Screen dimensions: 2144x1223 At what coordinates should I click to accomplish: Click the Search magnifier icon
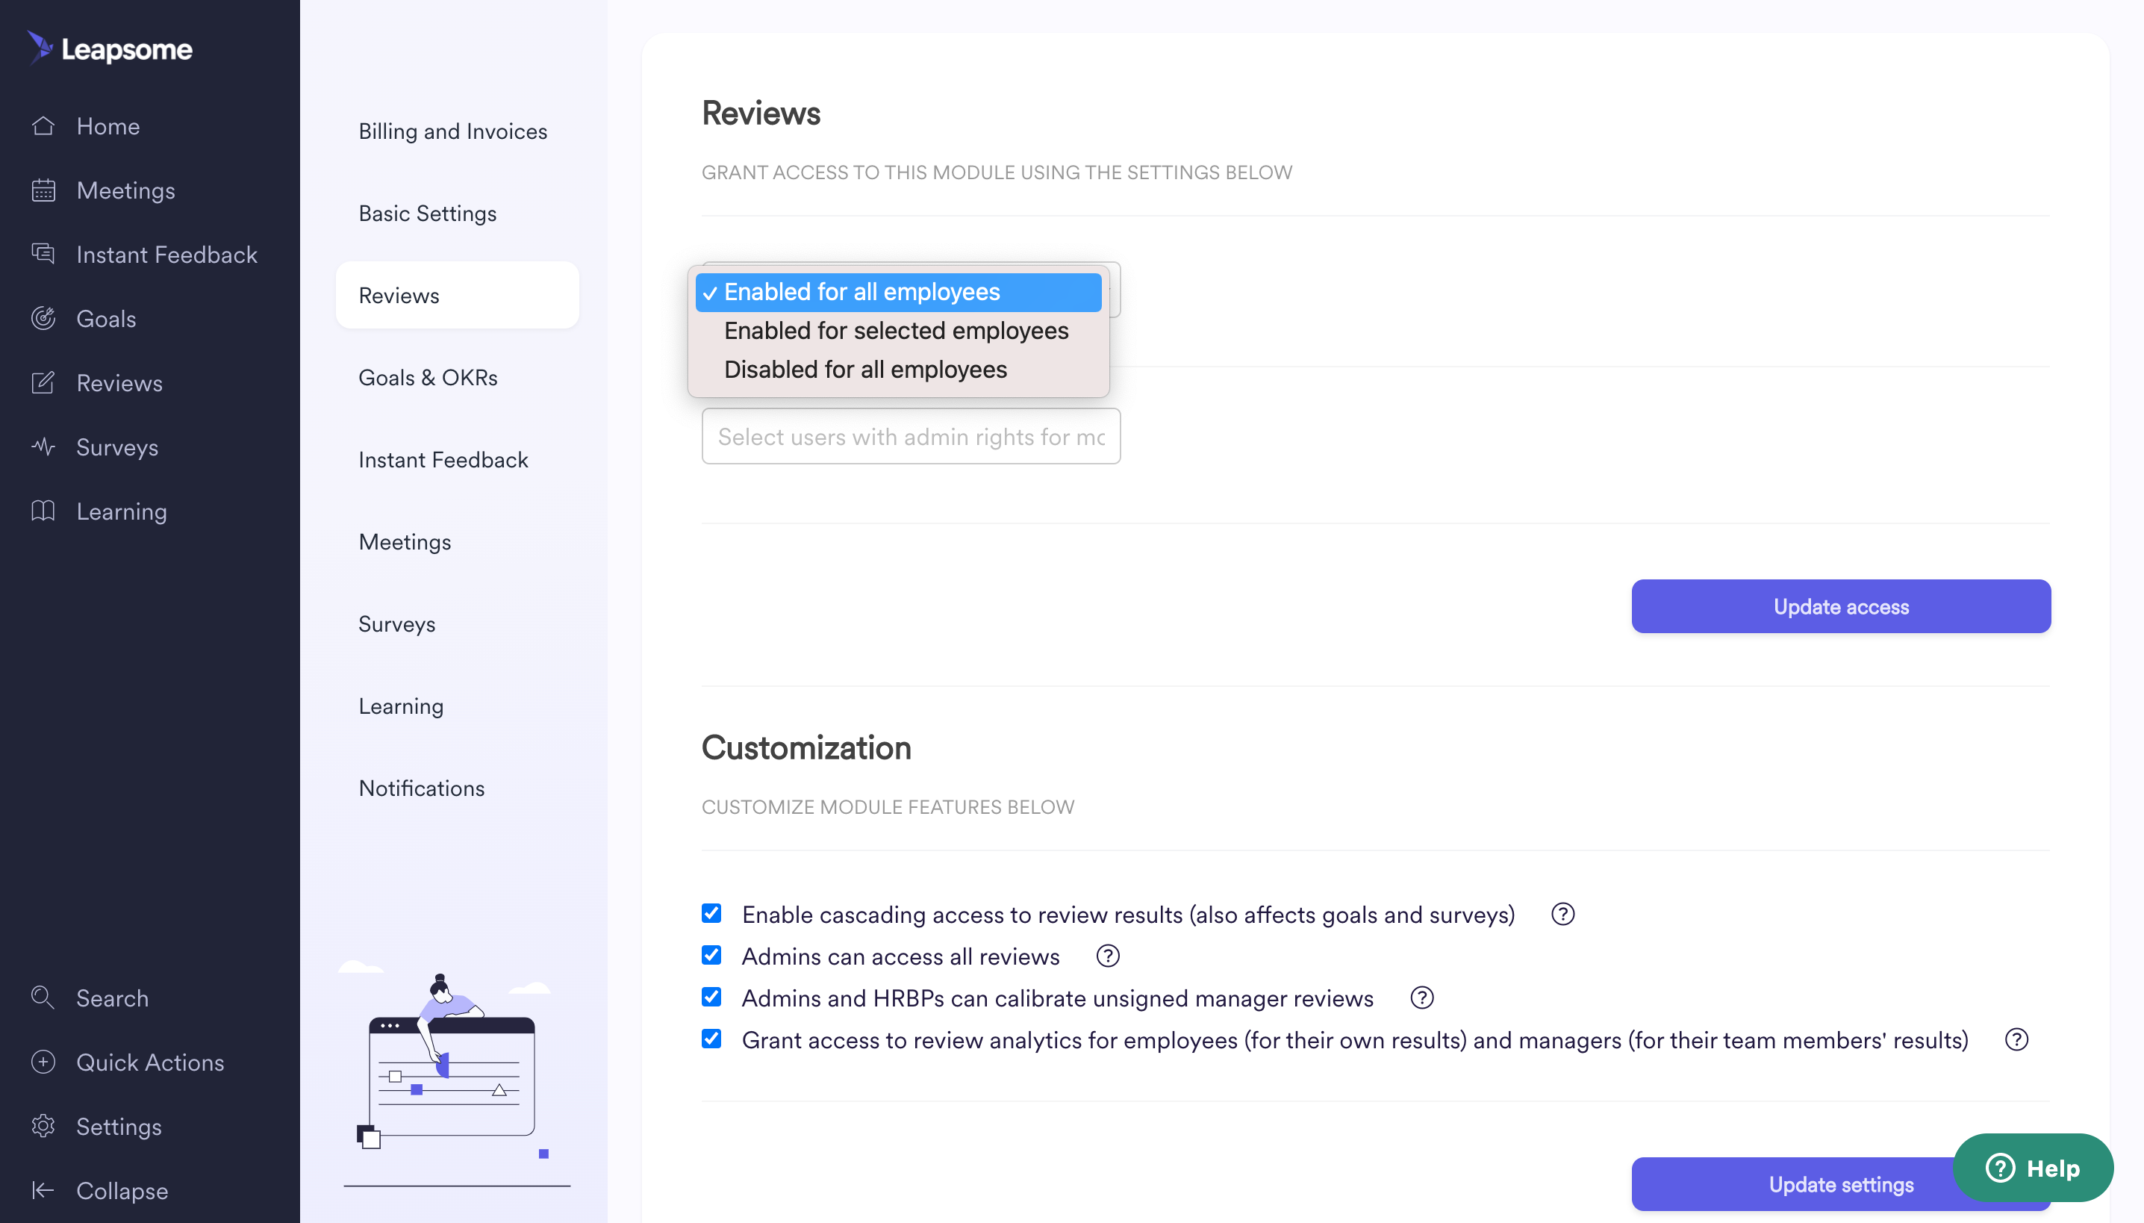tap(43, 998)
